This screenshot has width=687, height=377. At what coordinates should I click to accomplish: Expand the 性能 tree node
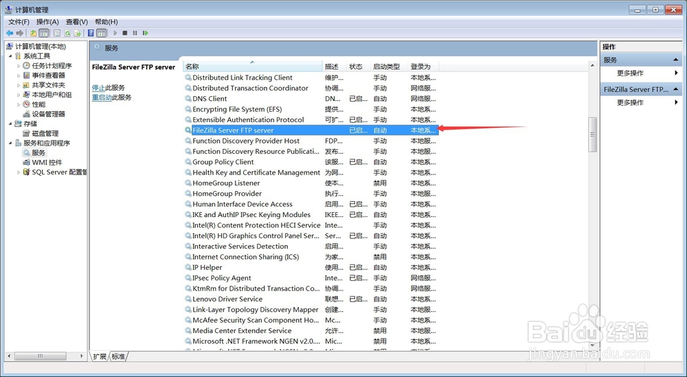19,104
